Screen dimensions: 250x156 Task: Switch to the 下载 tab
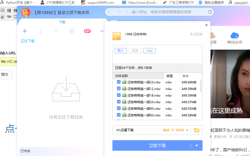tap(62, 22)
